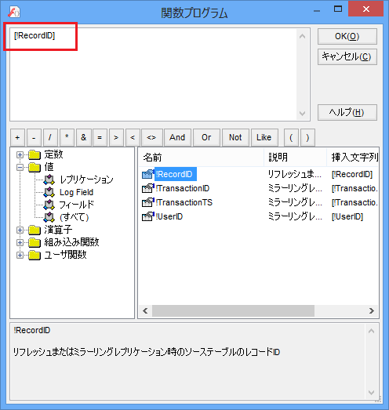389x410 pixels.
Task: Insert the And operator
Action: point(177,137)
